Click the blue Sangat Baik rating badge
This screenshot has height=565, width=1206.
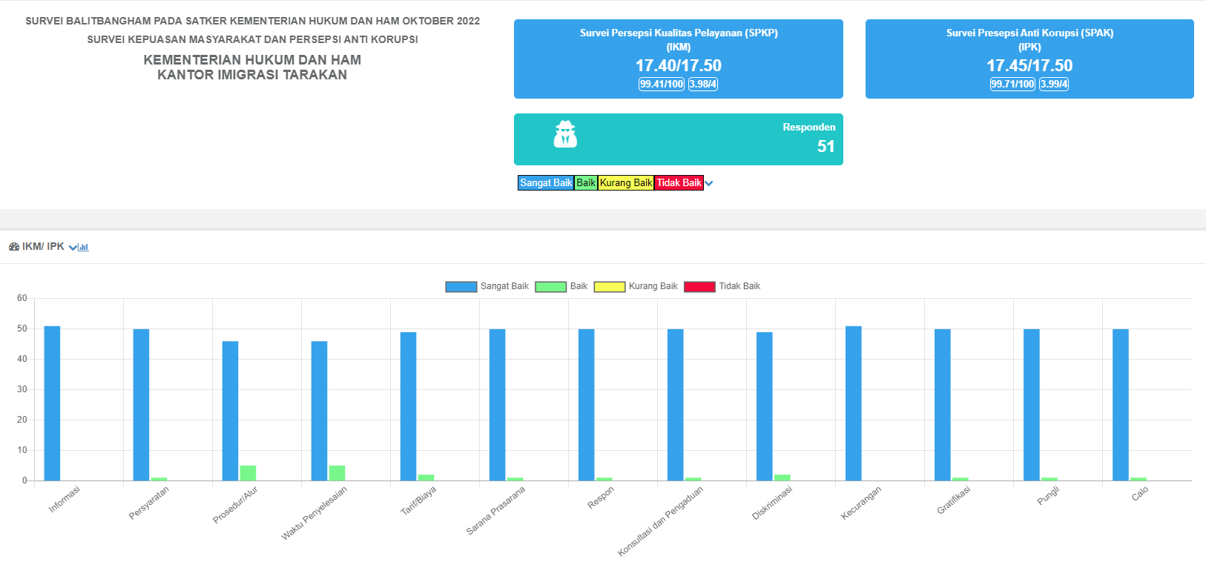[x=546, y=183]
